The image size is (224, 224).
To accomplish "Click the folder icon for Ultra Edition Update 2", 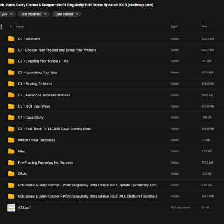I will pyautogui.click(x=11, y=196).
